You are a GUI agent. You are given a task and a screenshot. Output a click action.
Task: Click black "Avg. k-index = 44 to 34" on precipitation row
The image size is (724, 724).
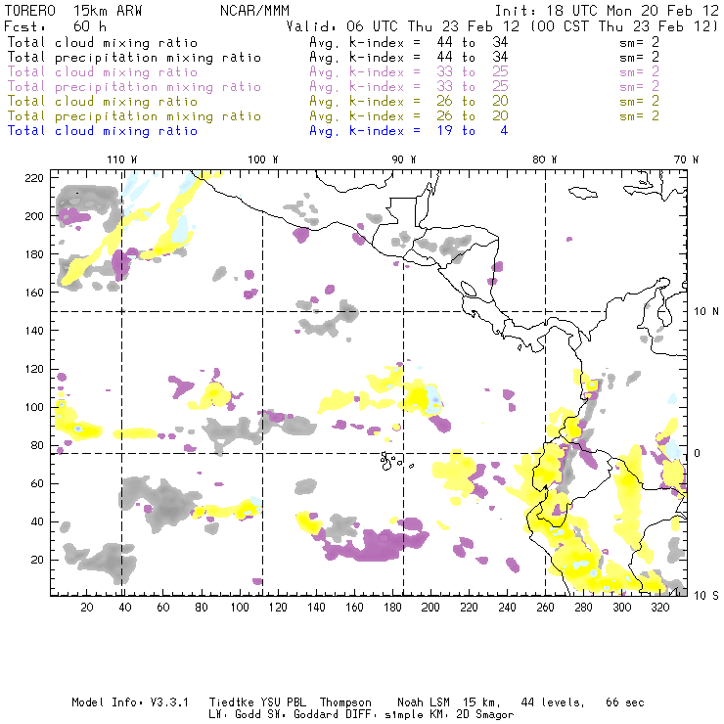click(x=409, y=58)
